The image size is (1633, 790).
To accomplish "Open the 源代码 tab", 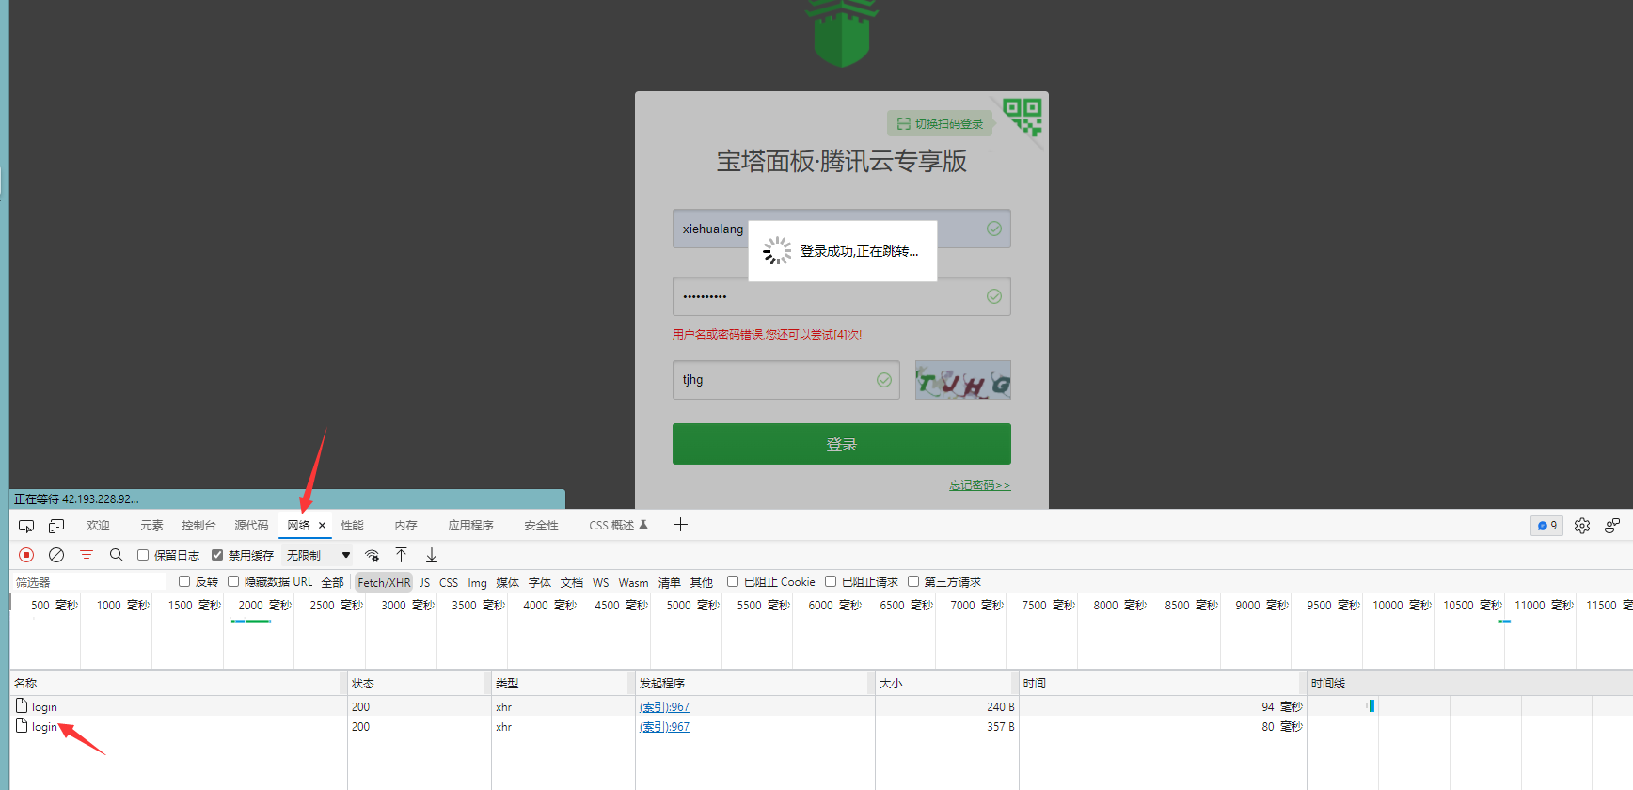I will tap(251, 526).
